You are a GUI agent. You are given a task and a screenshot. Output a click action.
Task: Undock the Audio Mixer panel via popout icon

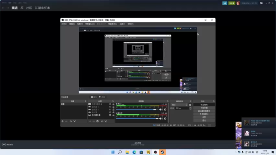tap(168, 101)
